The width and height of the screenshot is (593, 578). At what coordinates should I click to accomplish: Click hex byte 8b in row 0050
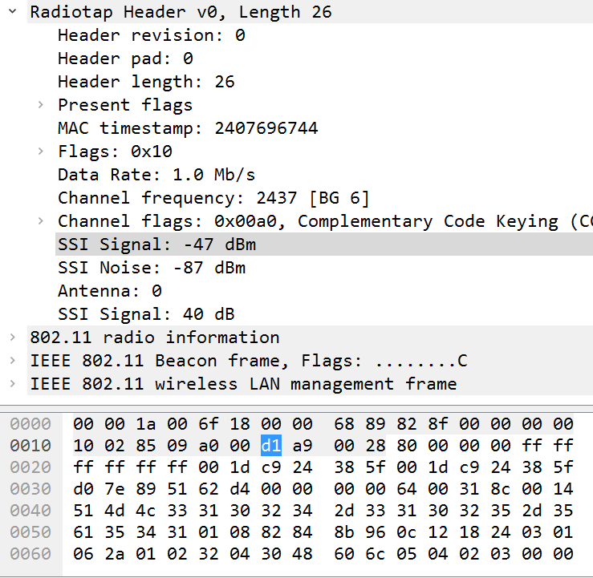point(343,532)
